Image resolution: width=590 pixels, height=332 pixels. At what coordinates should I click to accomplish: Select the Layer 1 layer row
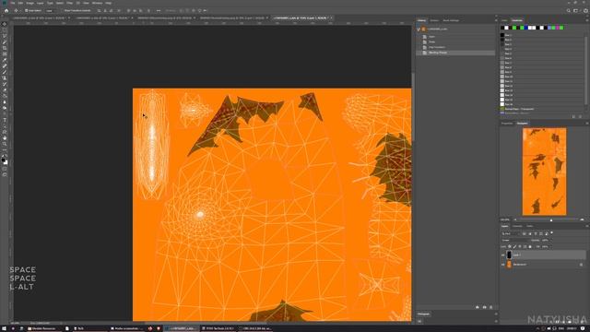coord(543,255)
